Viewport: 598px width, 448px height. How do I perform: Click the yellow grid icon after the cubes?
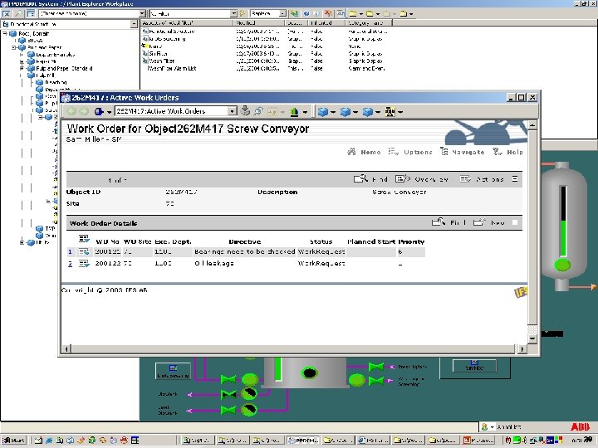pyautogui.click(x=390, y=112)
